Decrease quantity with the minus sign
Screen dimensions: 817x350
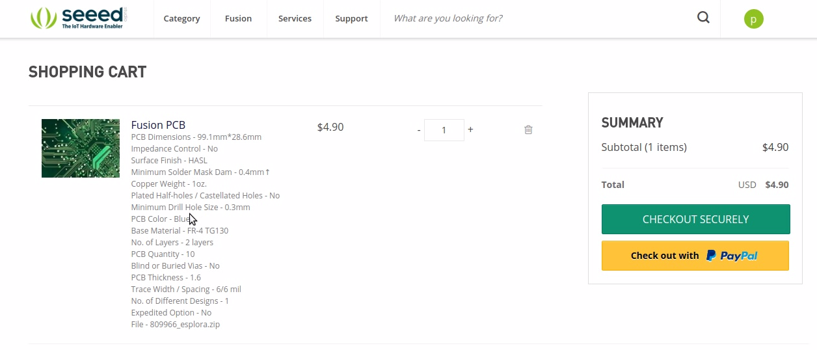(419, 130)
